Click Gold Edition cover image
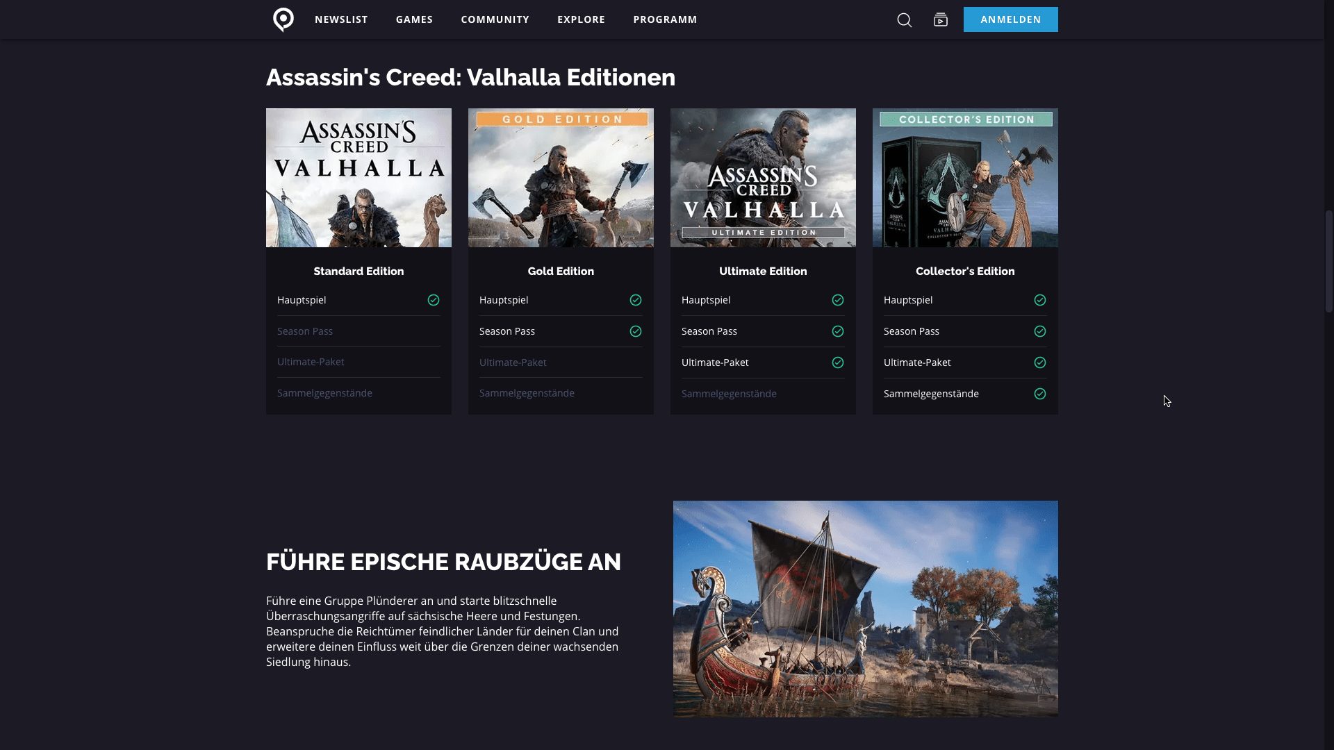 pos(561,178)
